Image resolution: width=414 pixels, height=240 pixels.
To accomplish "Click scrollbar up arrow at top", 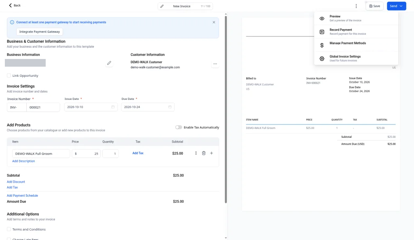I will coord(226,14).
